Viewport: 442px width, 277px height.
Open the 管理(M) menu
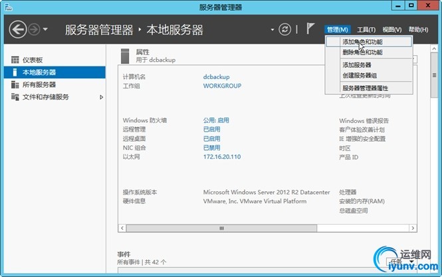[338, 30]
